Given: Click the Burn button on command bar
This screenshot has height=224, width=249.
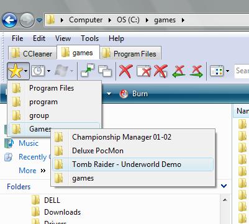Looking at the screenshot, I should point(134,94).
